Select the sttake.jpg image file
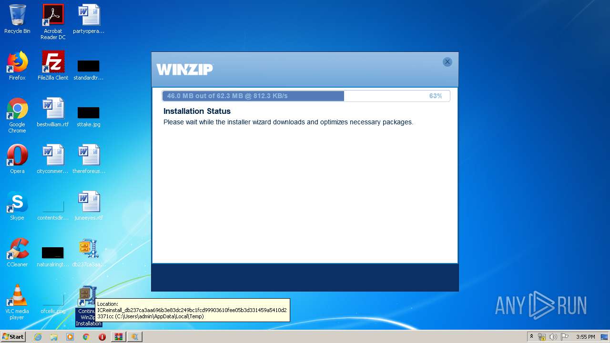Screen dimensions: 610x343 pyautogui.click(x=89, y=116)
